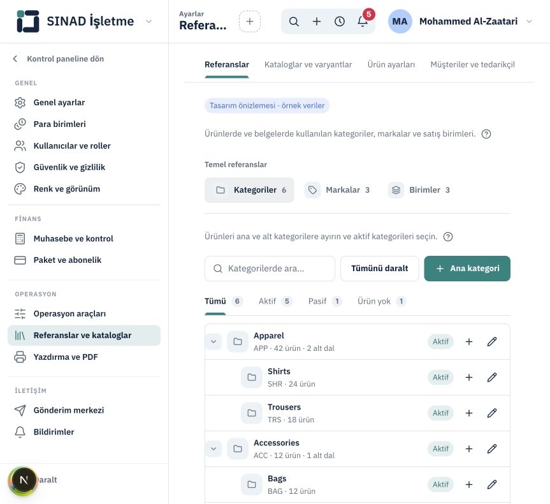Open the Müşteriler ve tedarikçil tab
Screen dimensions: 550x504
[x=472, y=64]
